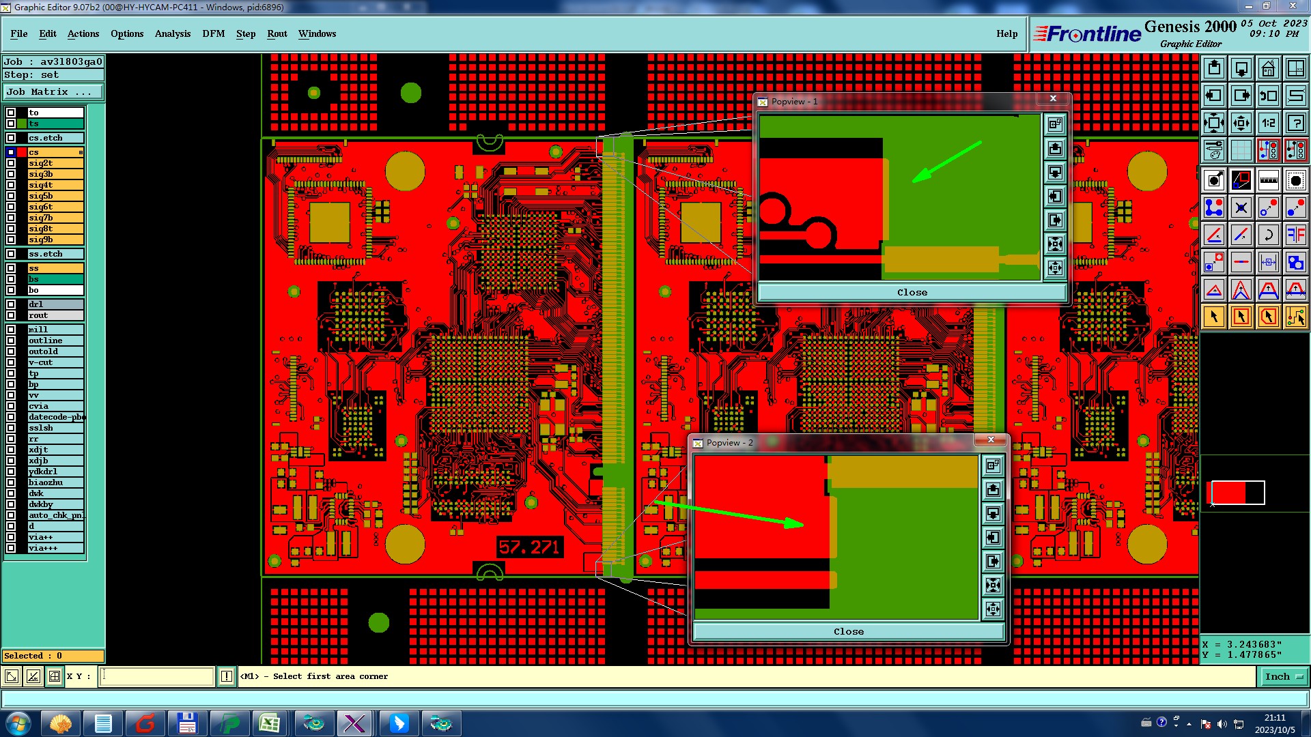
Task: Open the Rout menu
Action: click(x=277, y=33)
